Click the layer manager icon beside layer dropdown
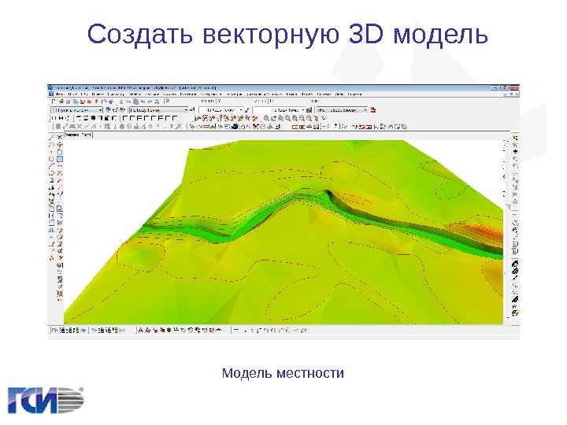The height and width of the screenshot is (425, 567). [108, 110]
